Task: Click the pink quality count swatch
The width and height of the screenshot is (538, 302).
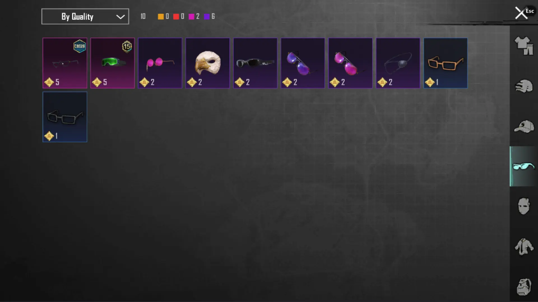Action: (191, 16)
